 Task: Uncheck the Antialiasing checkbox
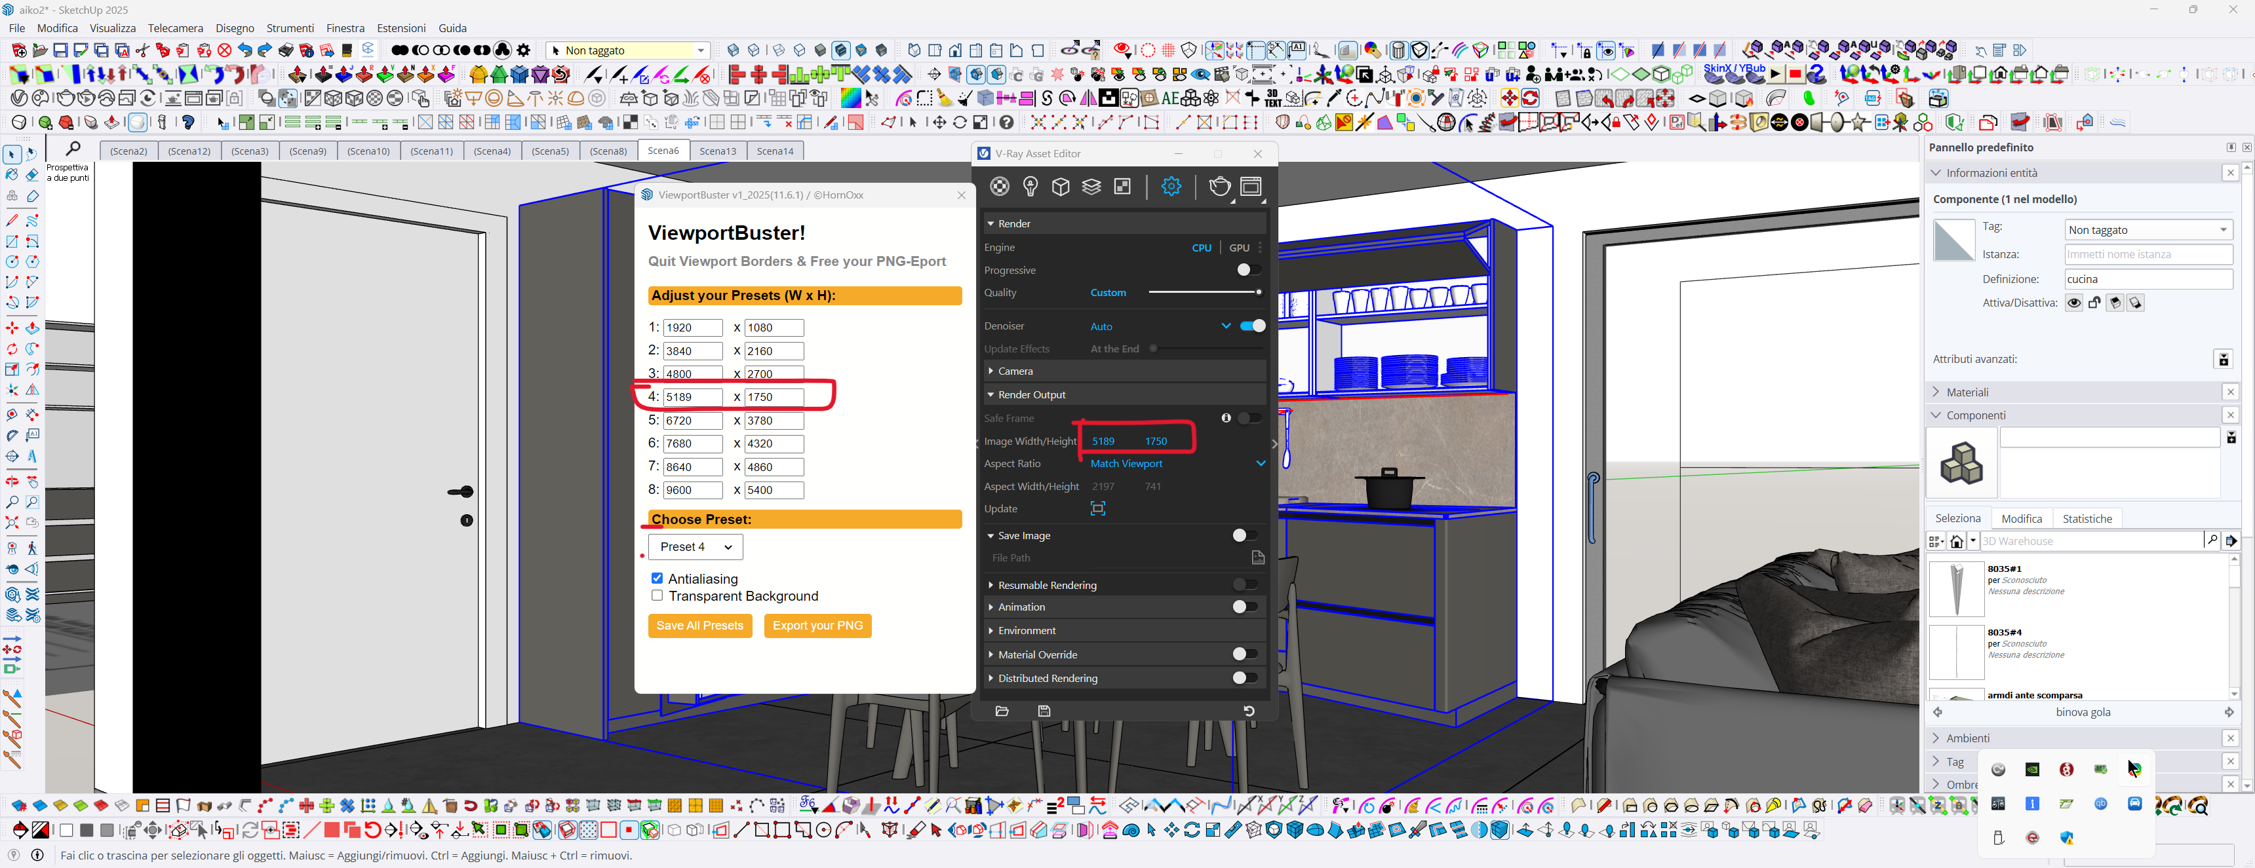657,578
